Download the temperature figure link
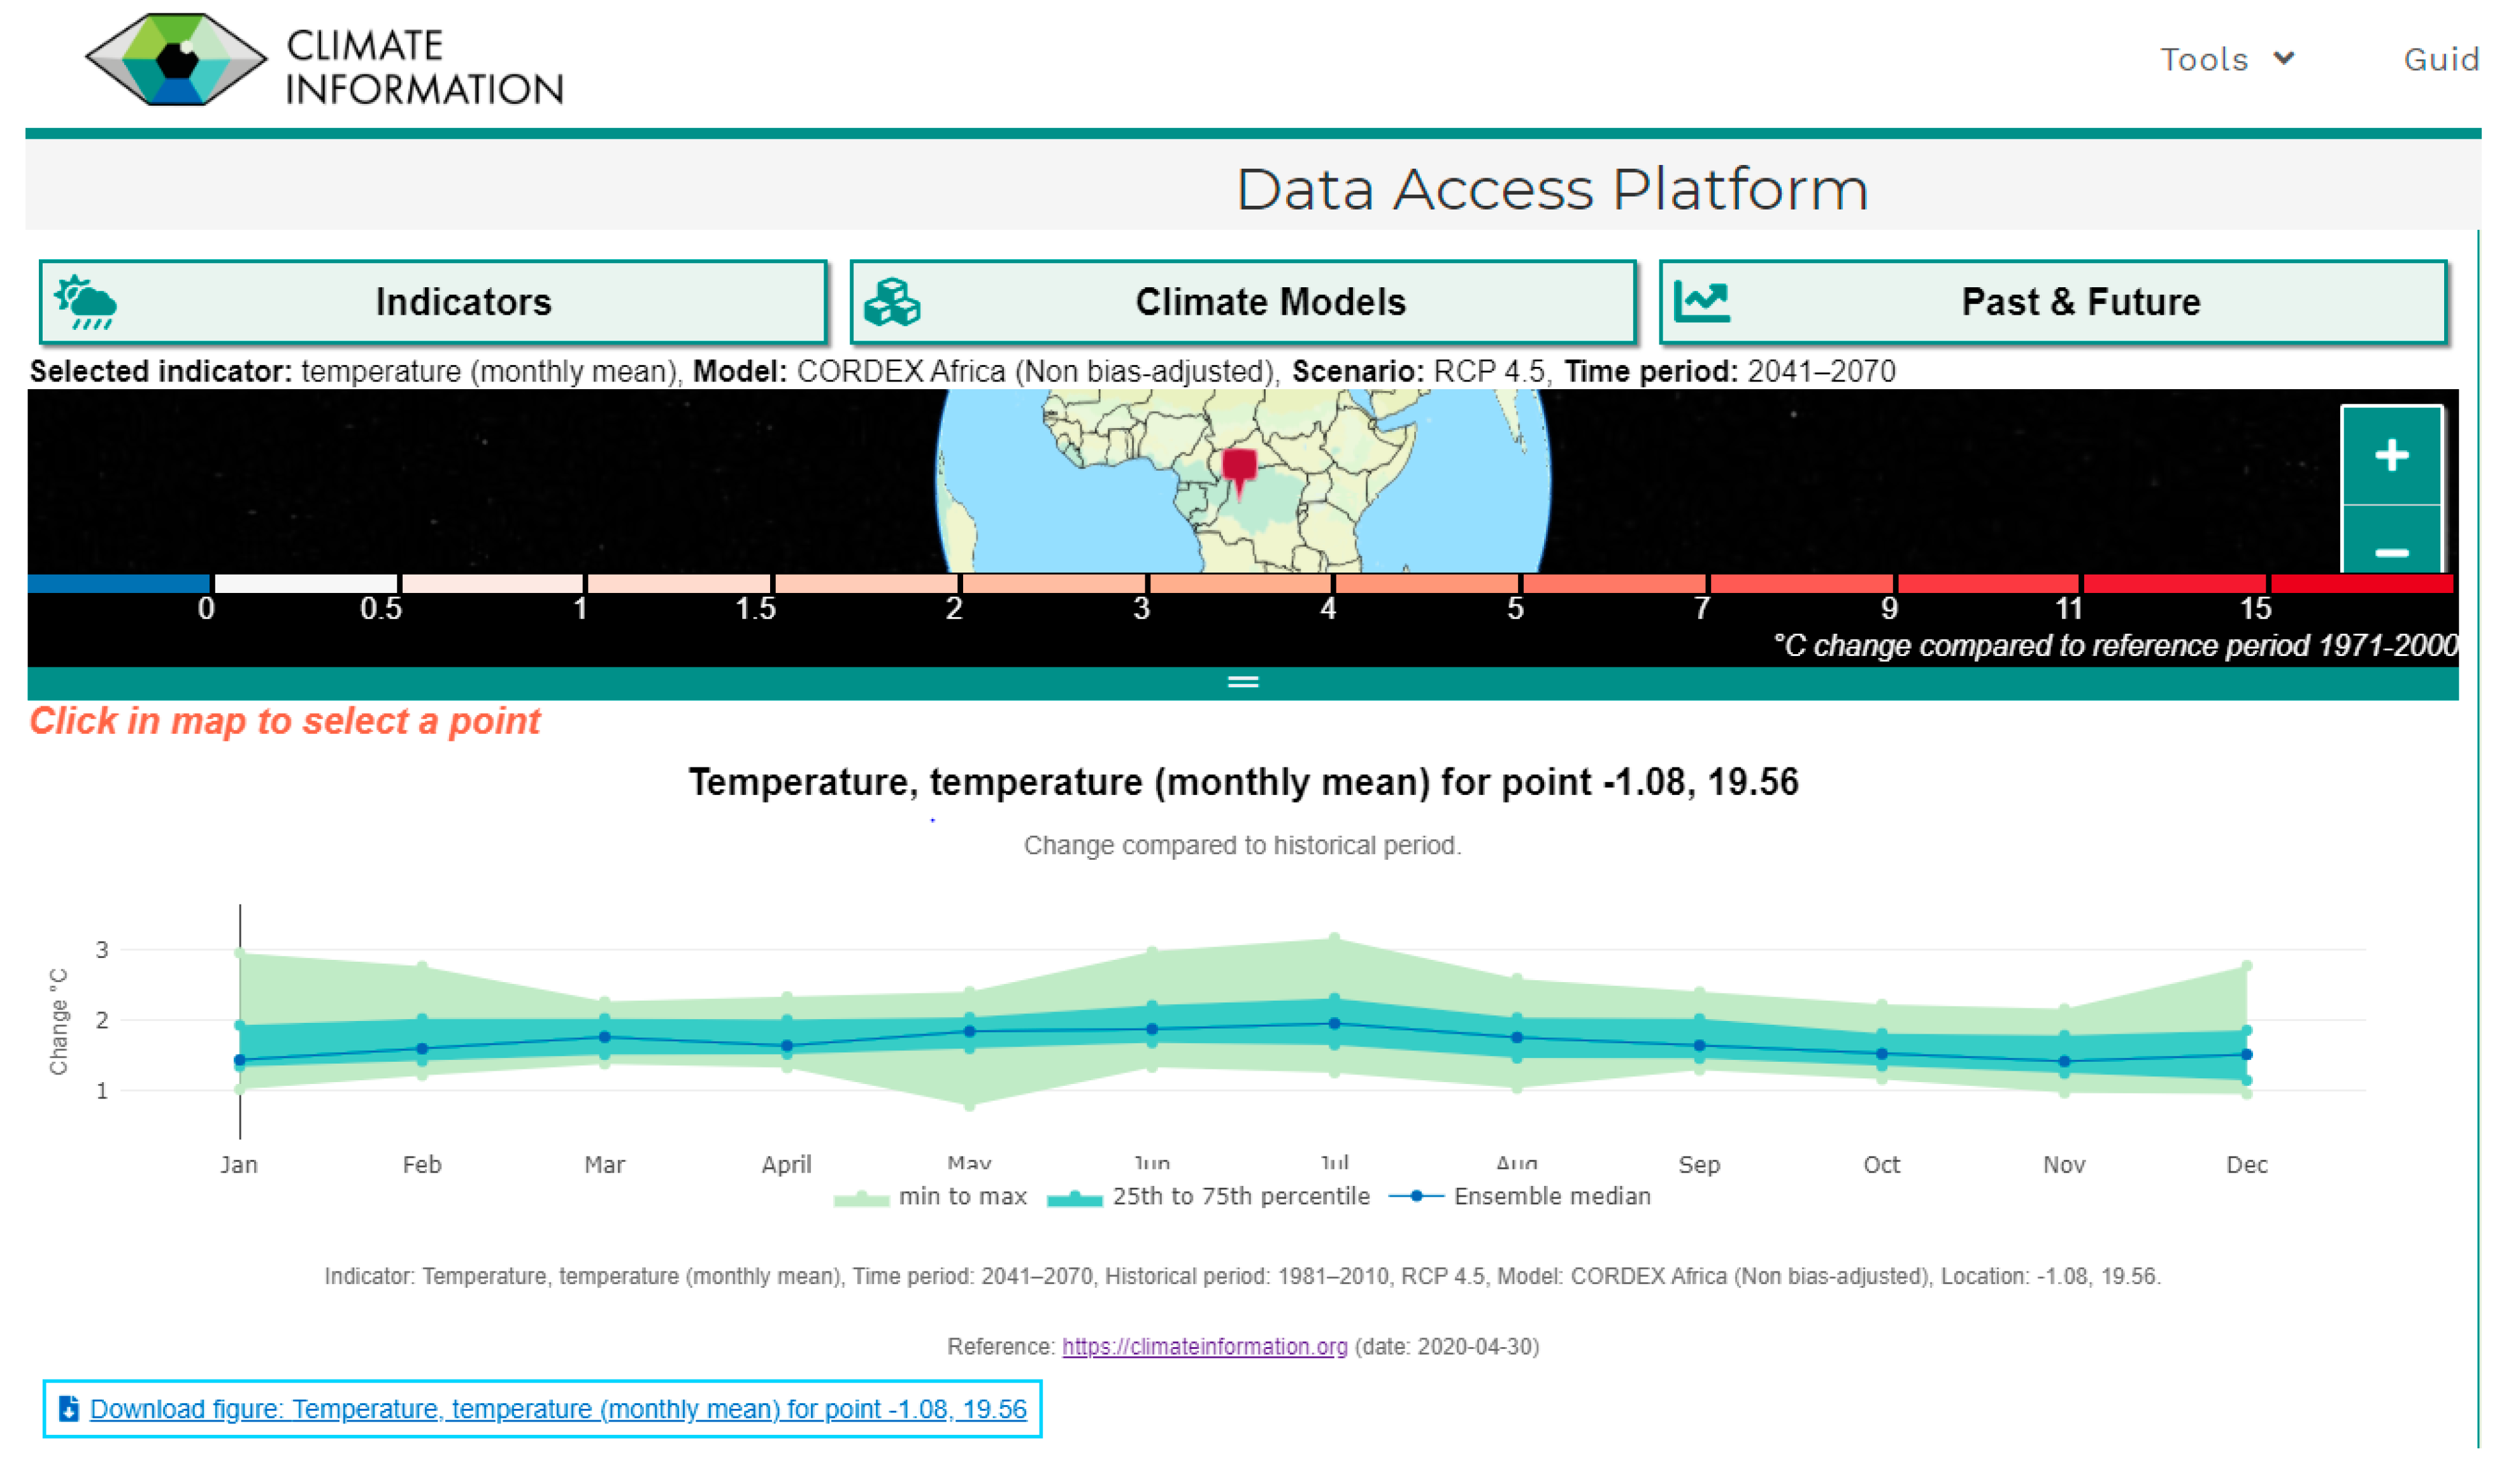Image resolution: width=2497 pixels, height=1484 pixels. [x=557, y=1409]
